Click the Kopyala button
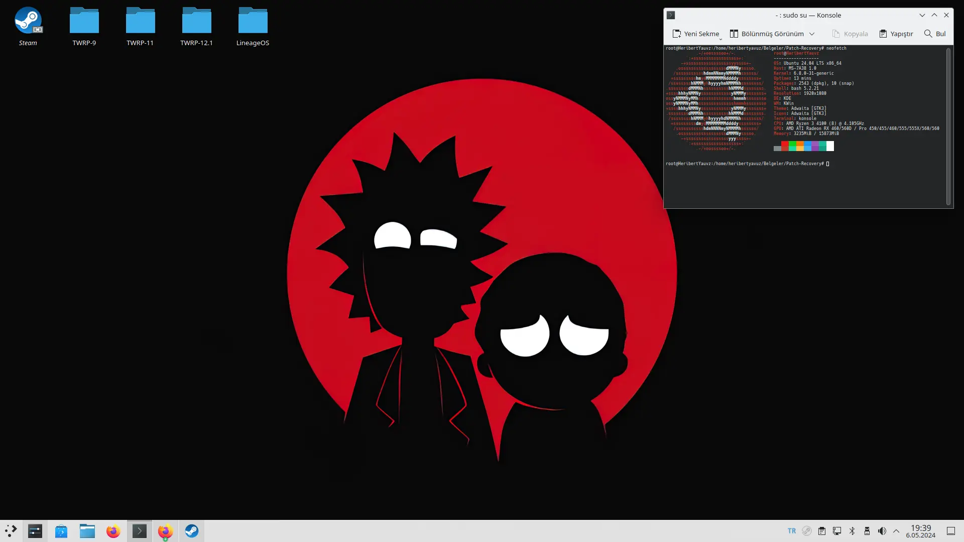This screenshot has width=964, height=542. 850,34
